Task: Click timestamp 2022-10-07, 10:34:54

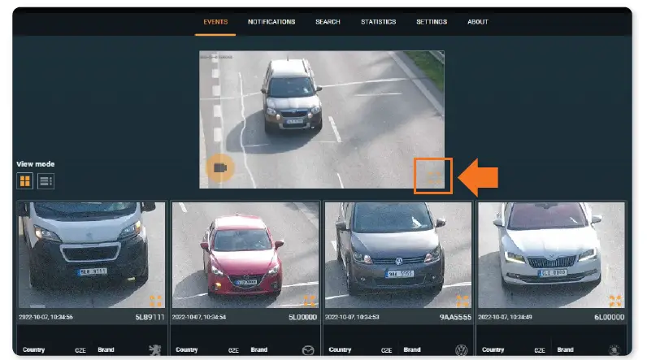Action: point(199,317)
